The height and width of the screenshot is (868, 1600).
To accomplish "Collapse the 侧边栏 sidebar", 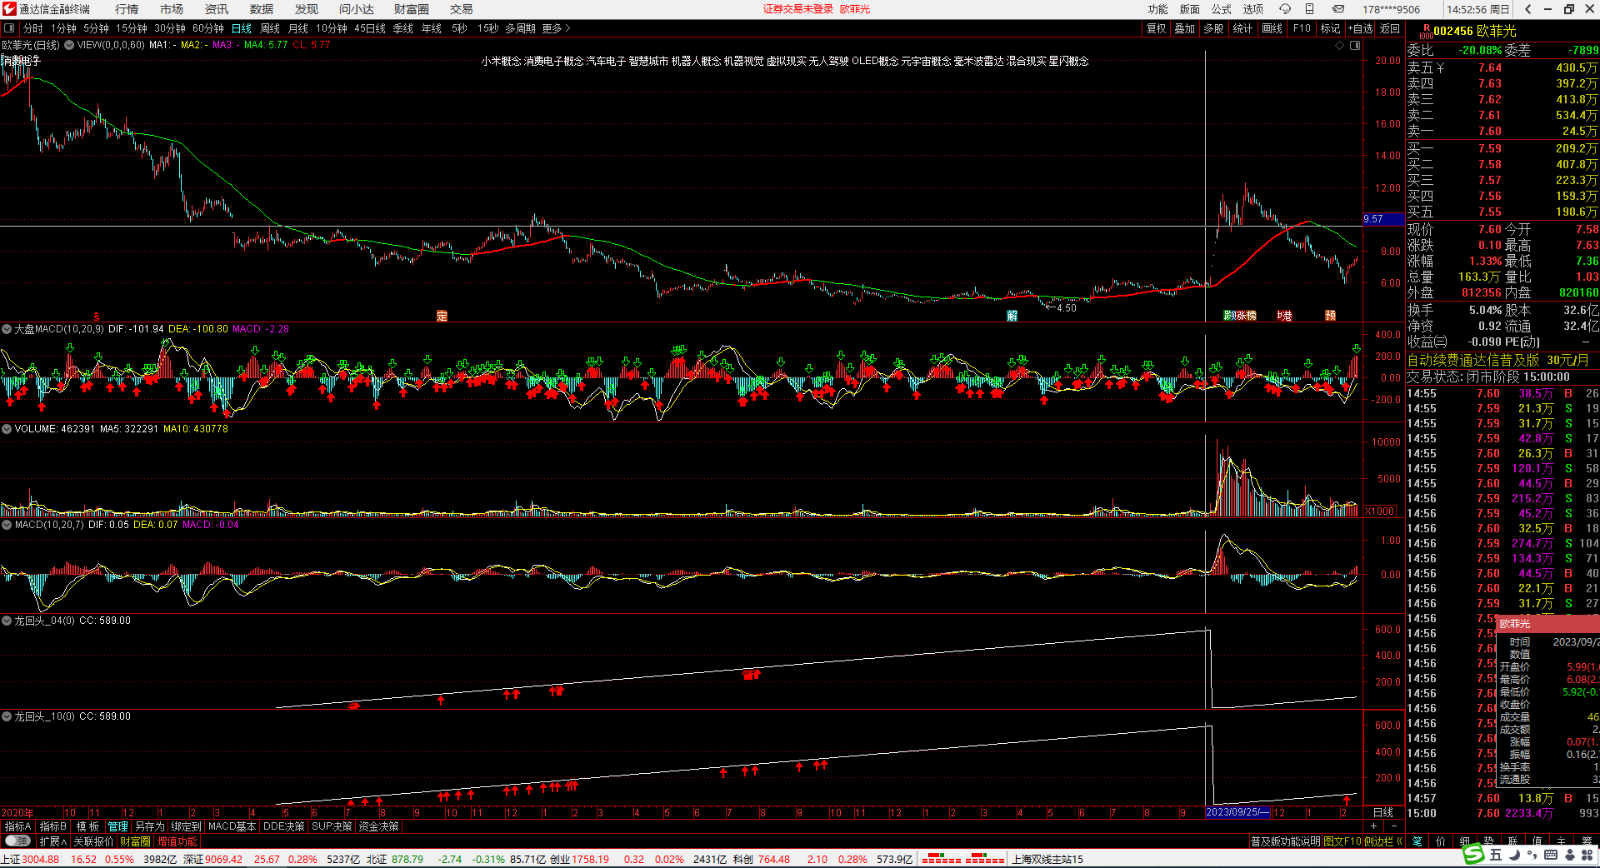I will pyautogui.click(x=1383, y=841).
